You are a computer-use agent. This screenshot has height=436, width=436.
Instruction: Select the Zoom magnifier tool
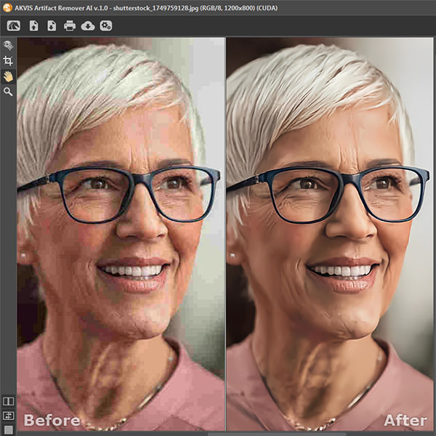click(x=8, y=92)
